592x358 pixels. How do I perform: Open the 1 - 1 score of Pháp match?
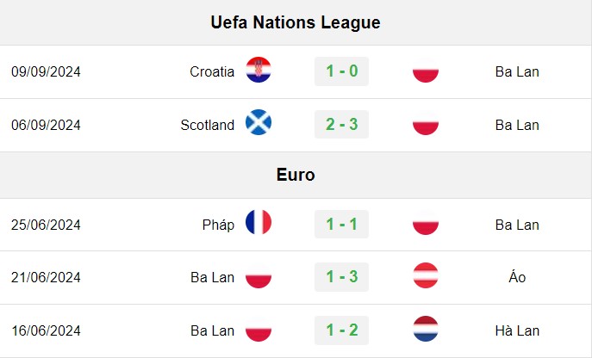pos(342,224)
